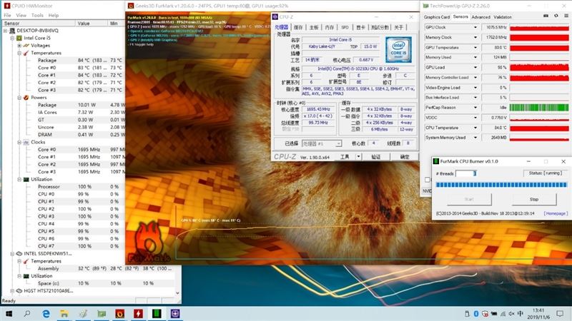This screenshot has width=572, height=321.
Task: Click the FurMark window title bar icon
Action: pyautogui.click(x=131, y=6)
